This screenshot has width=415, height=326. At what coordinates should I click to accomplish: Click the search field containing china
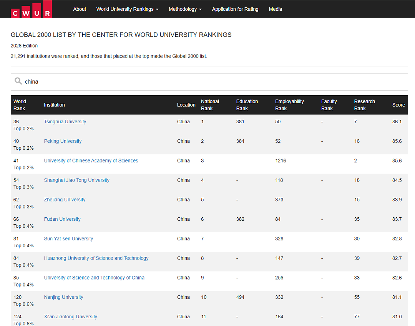coord(209,82)
